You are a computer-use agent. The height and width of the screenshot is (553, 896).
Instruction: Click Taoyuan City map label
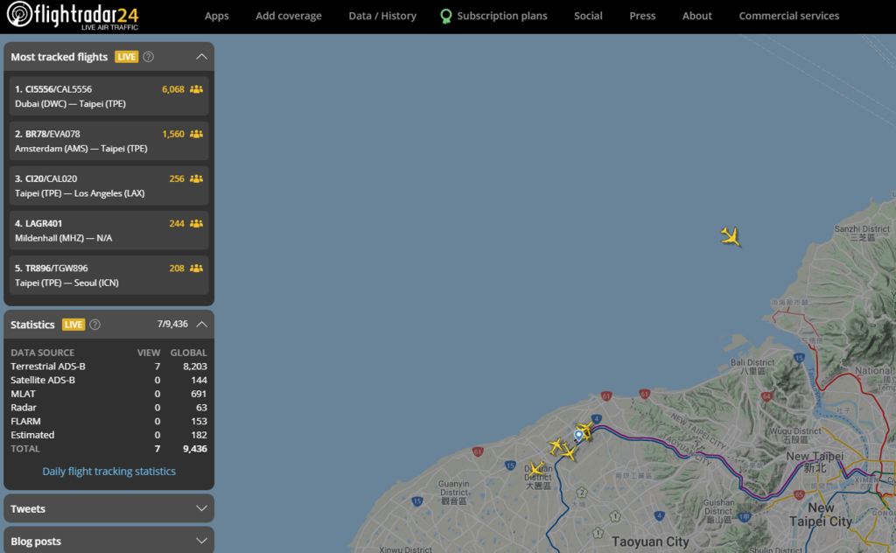pos(650,542)
